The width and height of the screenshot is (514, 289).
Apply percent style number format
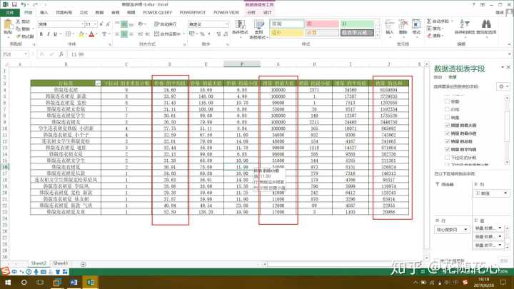point(202,34)
